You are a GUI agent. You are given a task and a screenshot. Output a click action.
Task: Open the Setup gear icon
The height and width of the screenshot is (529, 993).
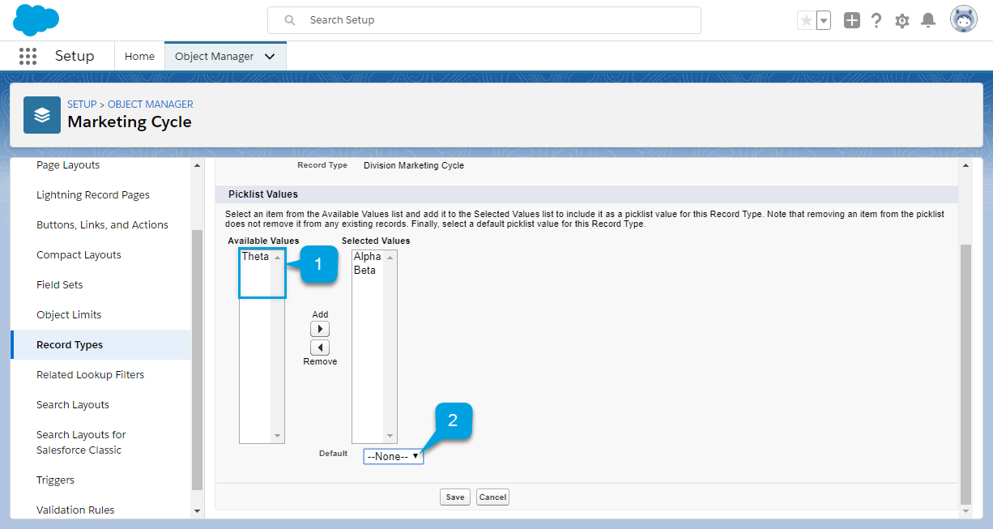click(x=902, y=21)
